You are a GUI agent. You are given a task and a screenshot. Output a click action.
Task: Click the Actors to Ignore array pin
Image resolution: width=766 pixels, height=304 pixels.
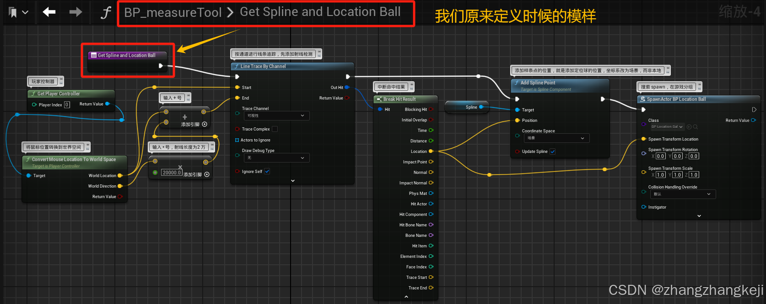[x=237, y=140]
